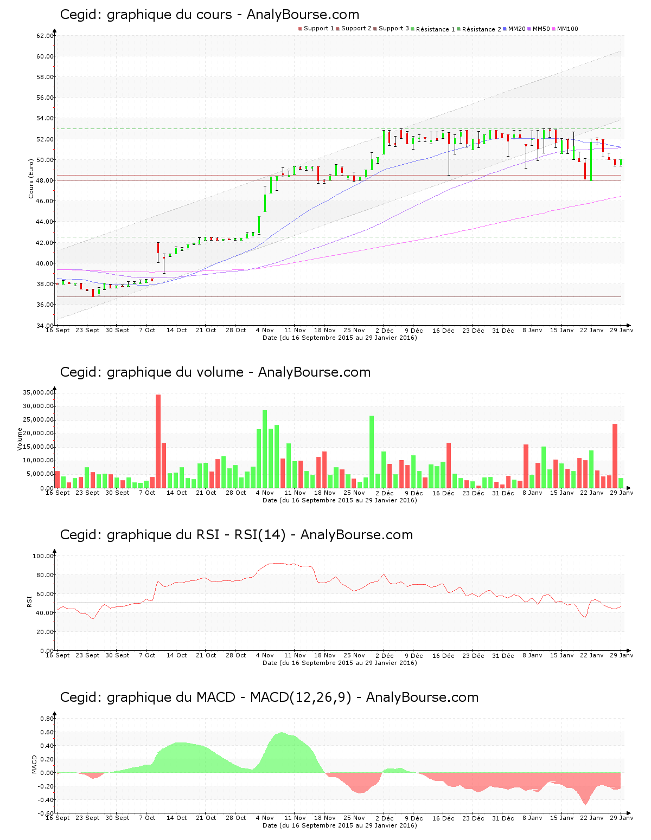Select the 'MM100' legend label
Image resolution: width=651 pixels, height=840 pixels.
click(568, 29)
